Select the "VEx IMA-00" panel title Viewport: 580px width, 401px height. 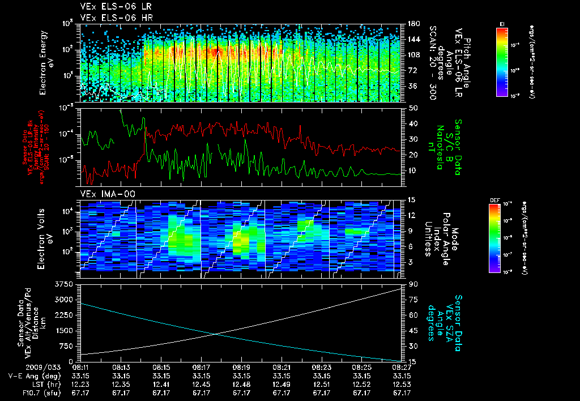[x=108, y=194]
